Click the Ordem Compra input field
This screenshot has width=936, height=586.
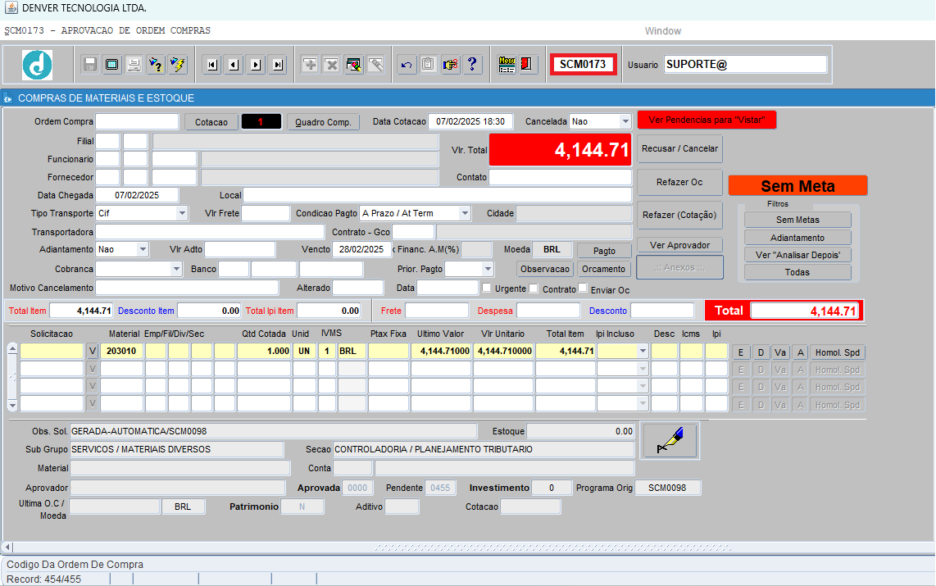tap(138, 121)
